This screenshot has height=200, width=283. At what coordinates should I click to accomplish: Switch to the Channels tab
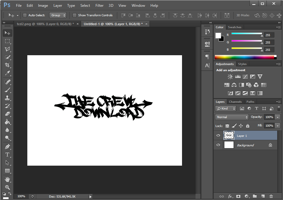point(235,102)
